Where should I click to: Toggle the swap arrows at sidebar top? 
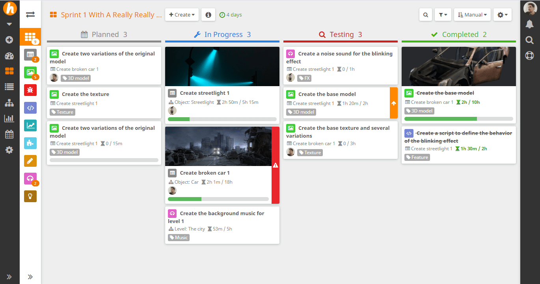pos(30,15)
